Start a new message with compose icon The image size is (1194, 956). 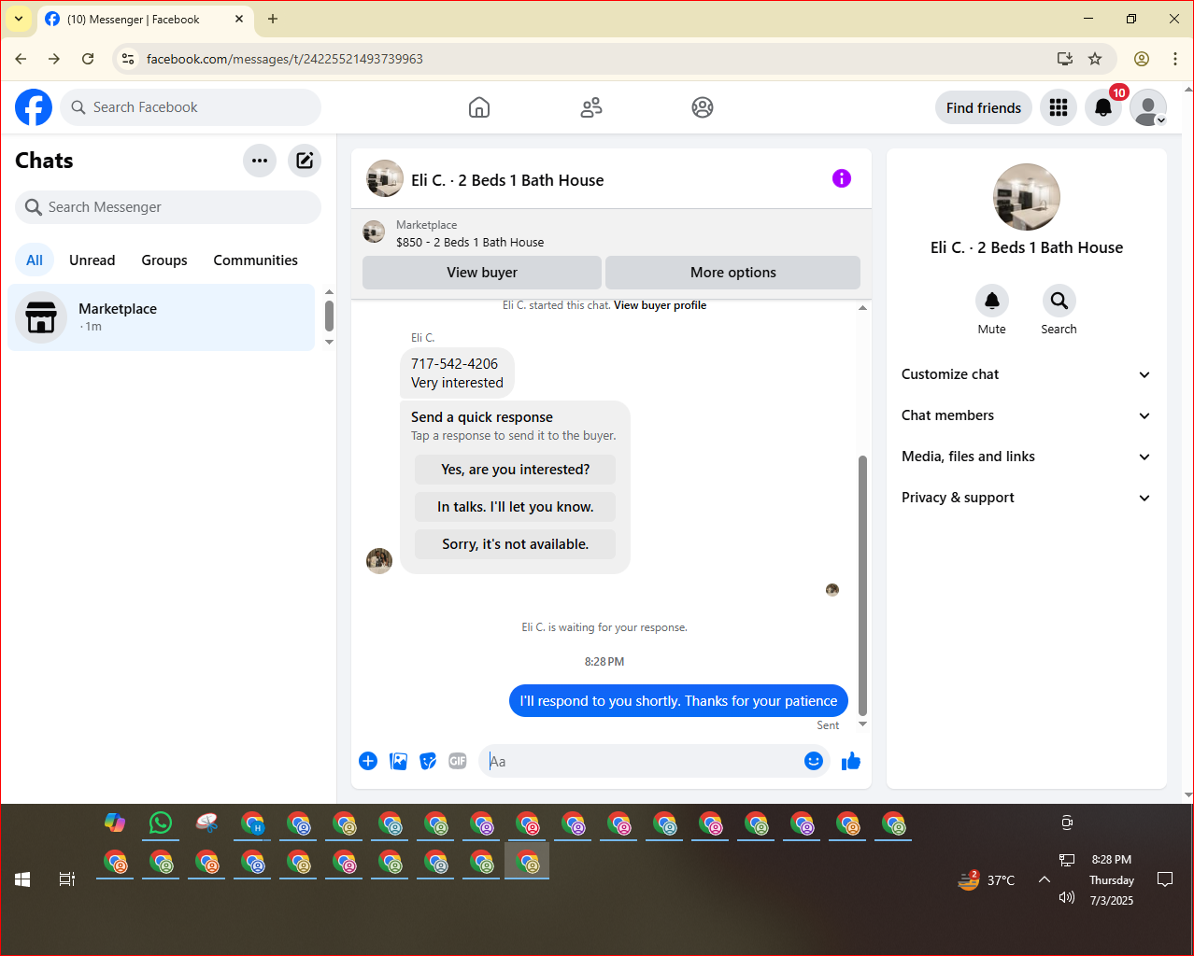coord(305,161)
